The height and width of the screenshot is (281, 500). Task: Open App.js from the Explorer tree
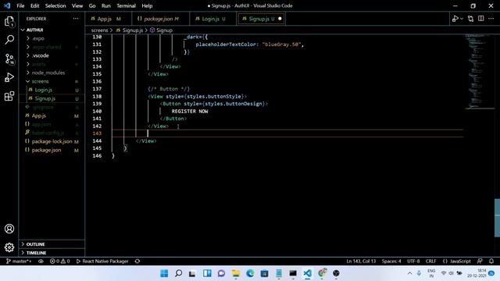[x=38, y=116]
